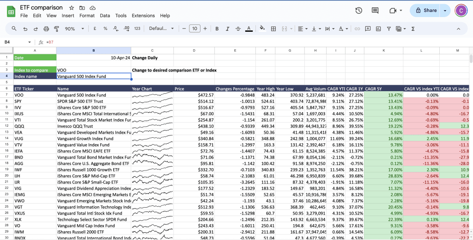The image size is (473, 240).
Task: Open the Format menu
Action: tap(87, 16)
